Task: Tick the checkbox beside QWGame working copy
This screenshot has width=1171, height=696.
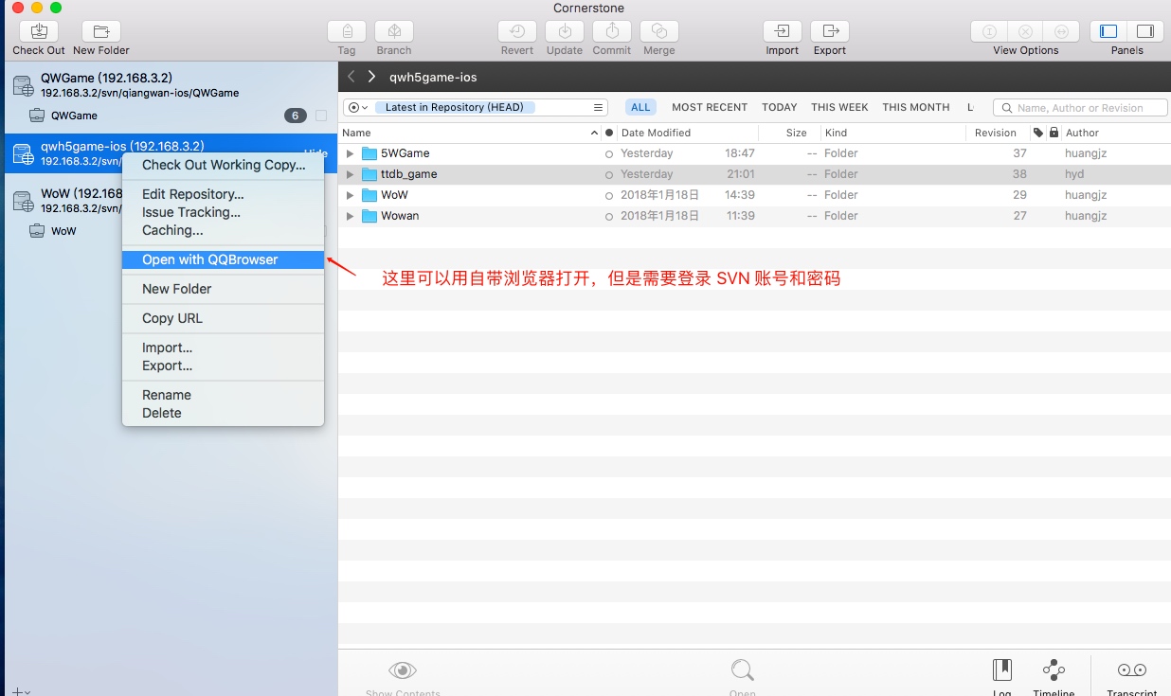Action: (321, 116)
